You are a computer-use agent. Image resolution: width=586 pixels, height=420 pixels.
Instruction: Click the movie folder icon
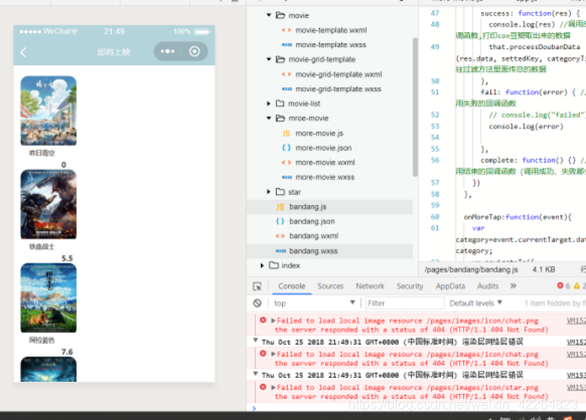click(280, 15)
